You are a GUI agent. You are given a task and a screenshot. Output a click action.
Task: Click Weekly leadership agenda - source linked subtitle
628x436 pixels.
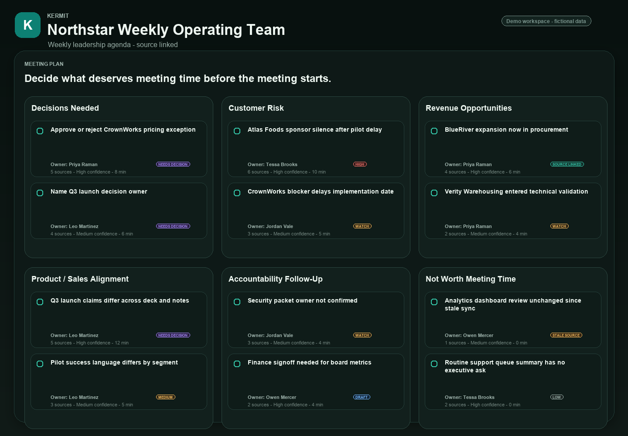(113, 44)
